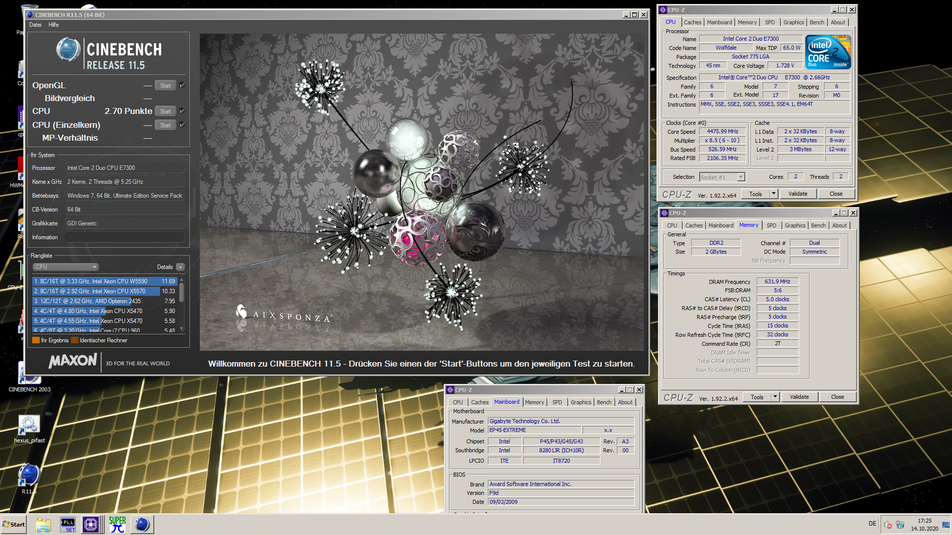Screen dimensions: 952x535
Task: Click the Information input field
Action: 124,237
